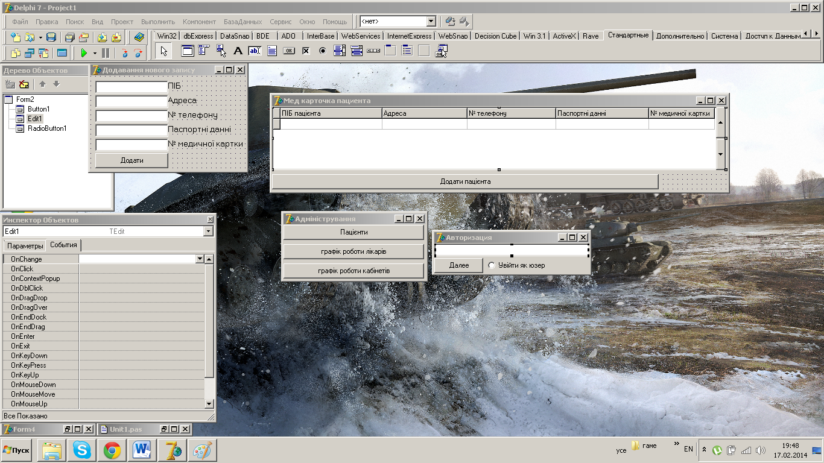This screenshot has width=824, height=463.
Task: Select the Memo component in the palette
Action: point(272,51)
